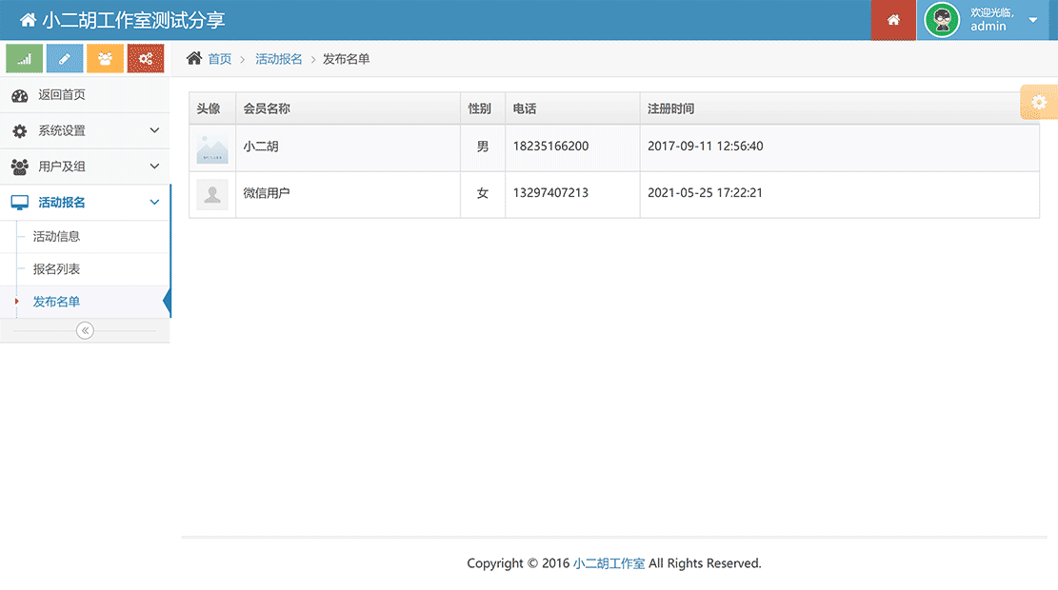Click the 小二胡工作室 footer link
The height and width of the screenshot is (590, 1058).
[609, 562]
